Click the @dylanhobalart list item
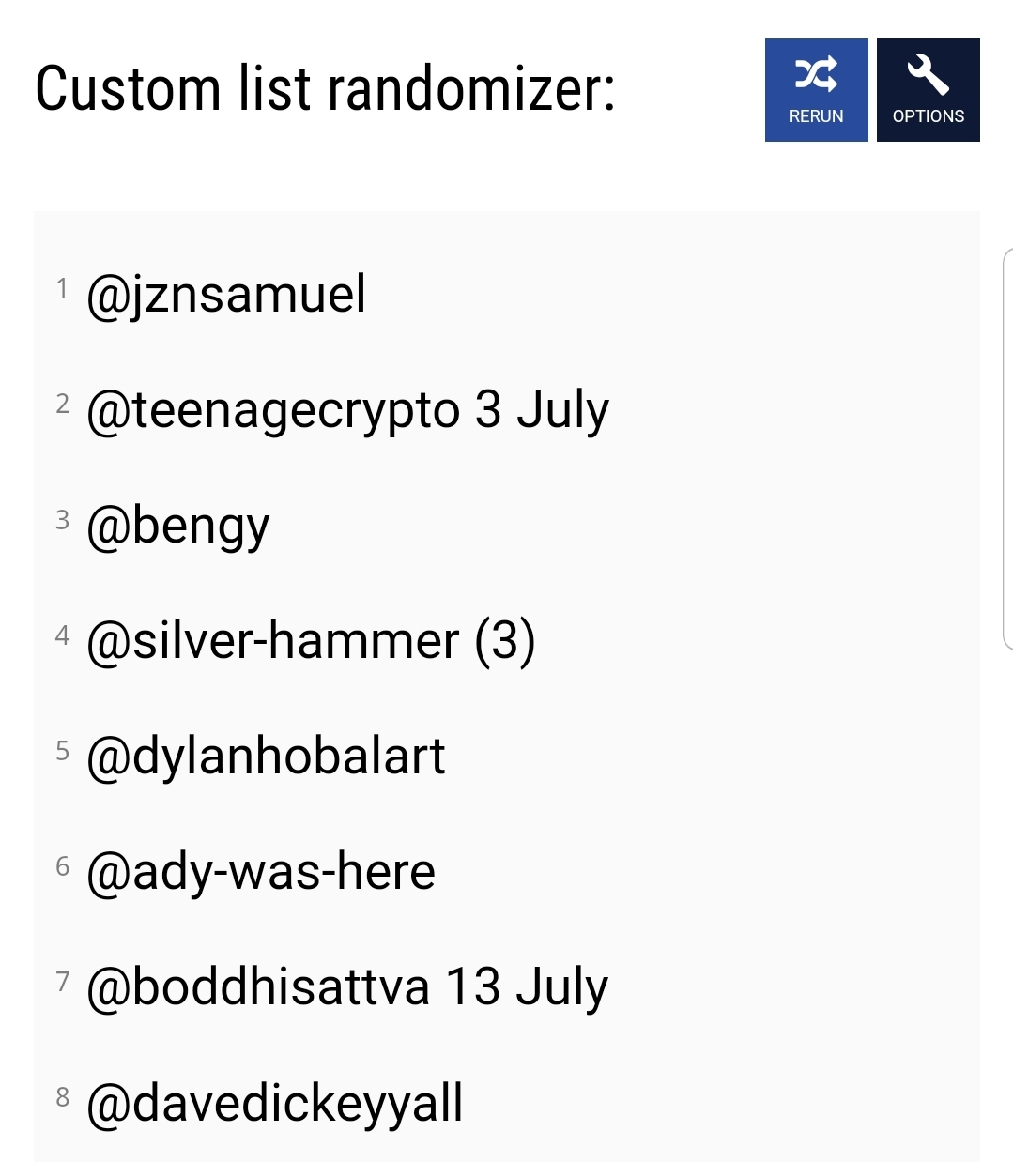The height and width of the screenshot is (1162, 1013). pyautogui.click(x=266, y=757)
